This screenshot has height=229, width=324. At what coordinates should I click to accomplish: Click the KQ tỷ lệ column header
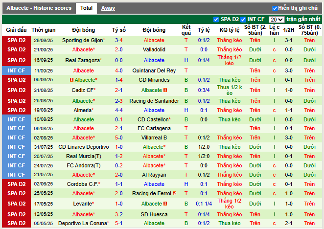230,30
